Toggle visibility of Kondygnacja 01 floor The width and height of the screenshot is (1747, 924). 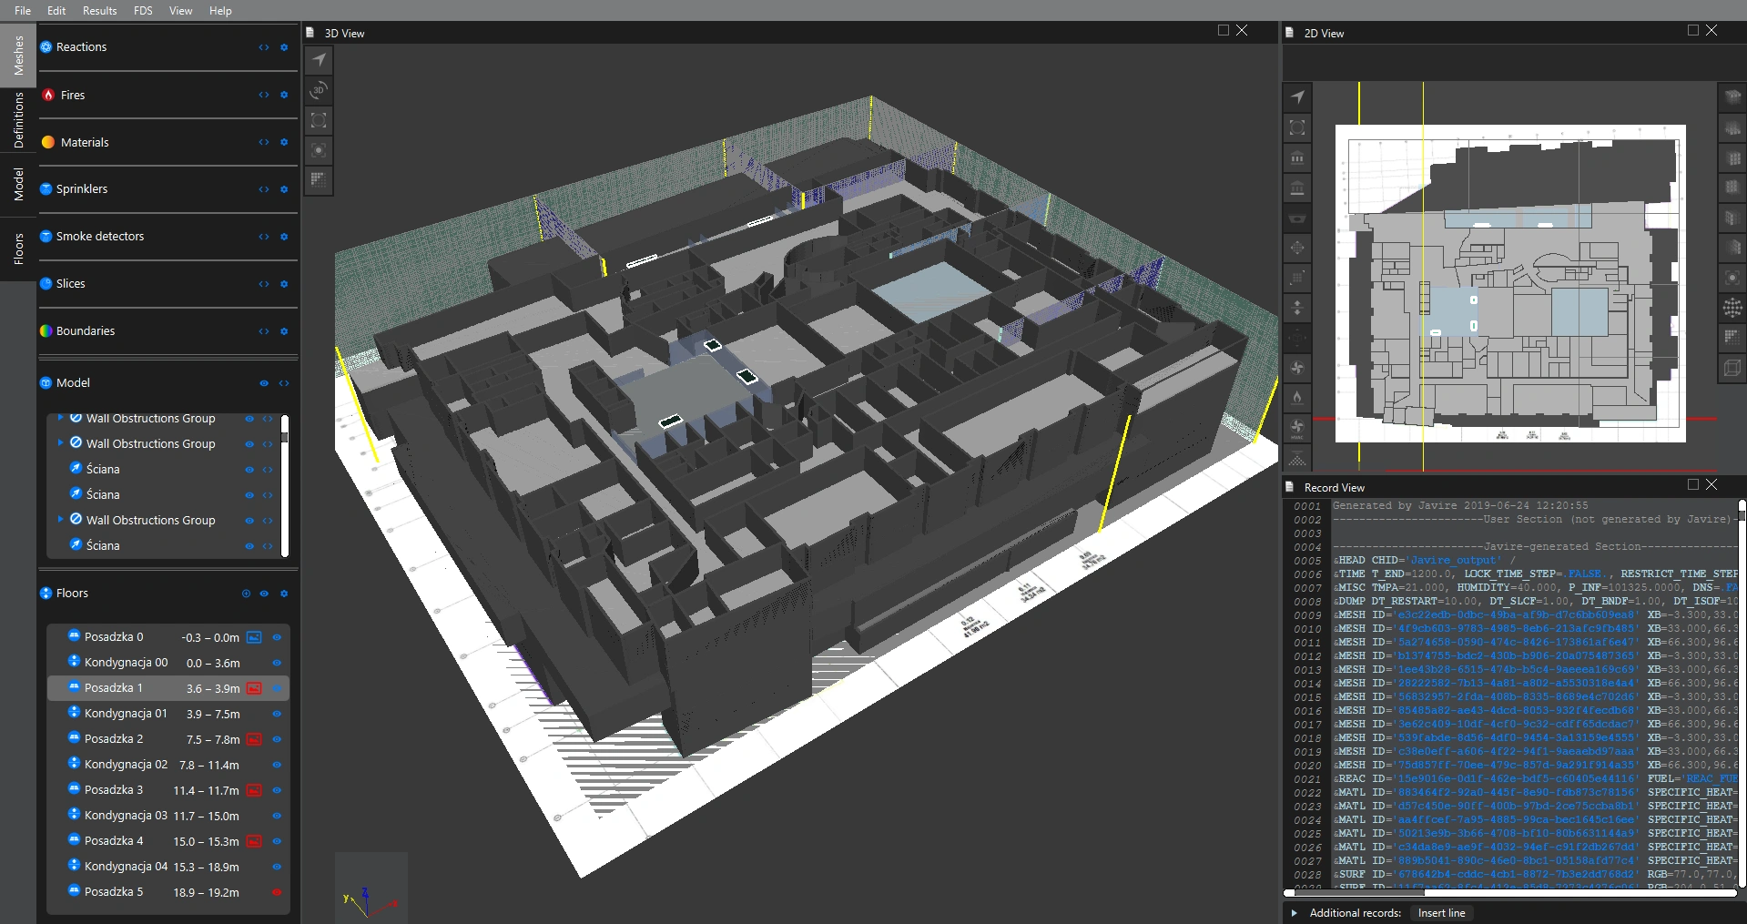[277, 714]
